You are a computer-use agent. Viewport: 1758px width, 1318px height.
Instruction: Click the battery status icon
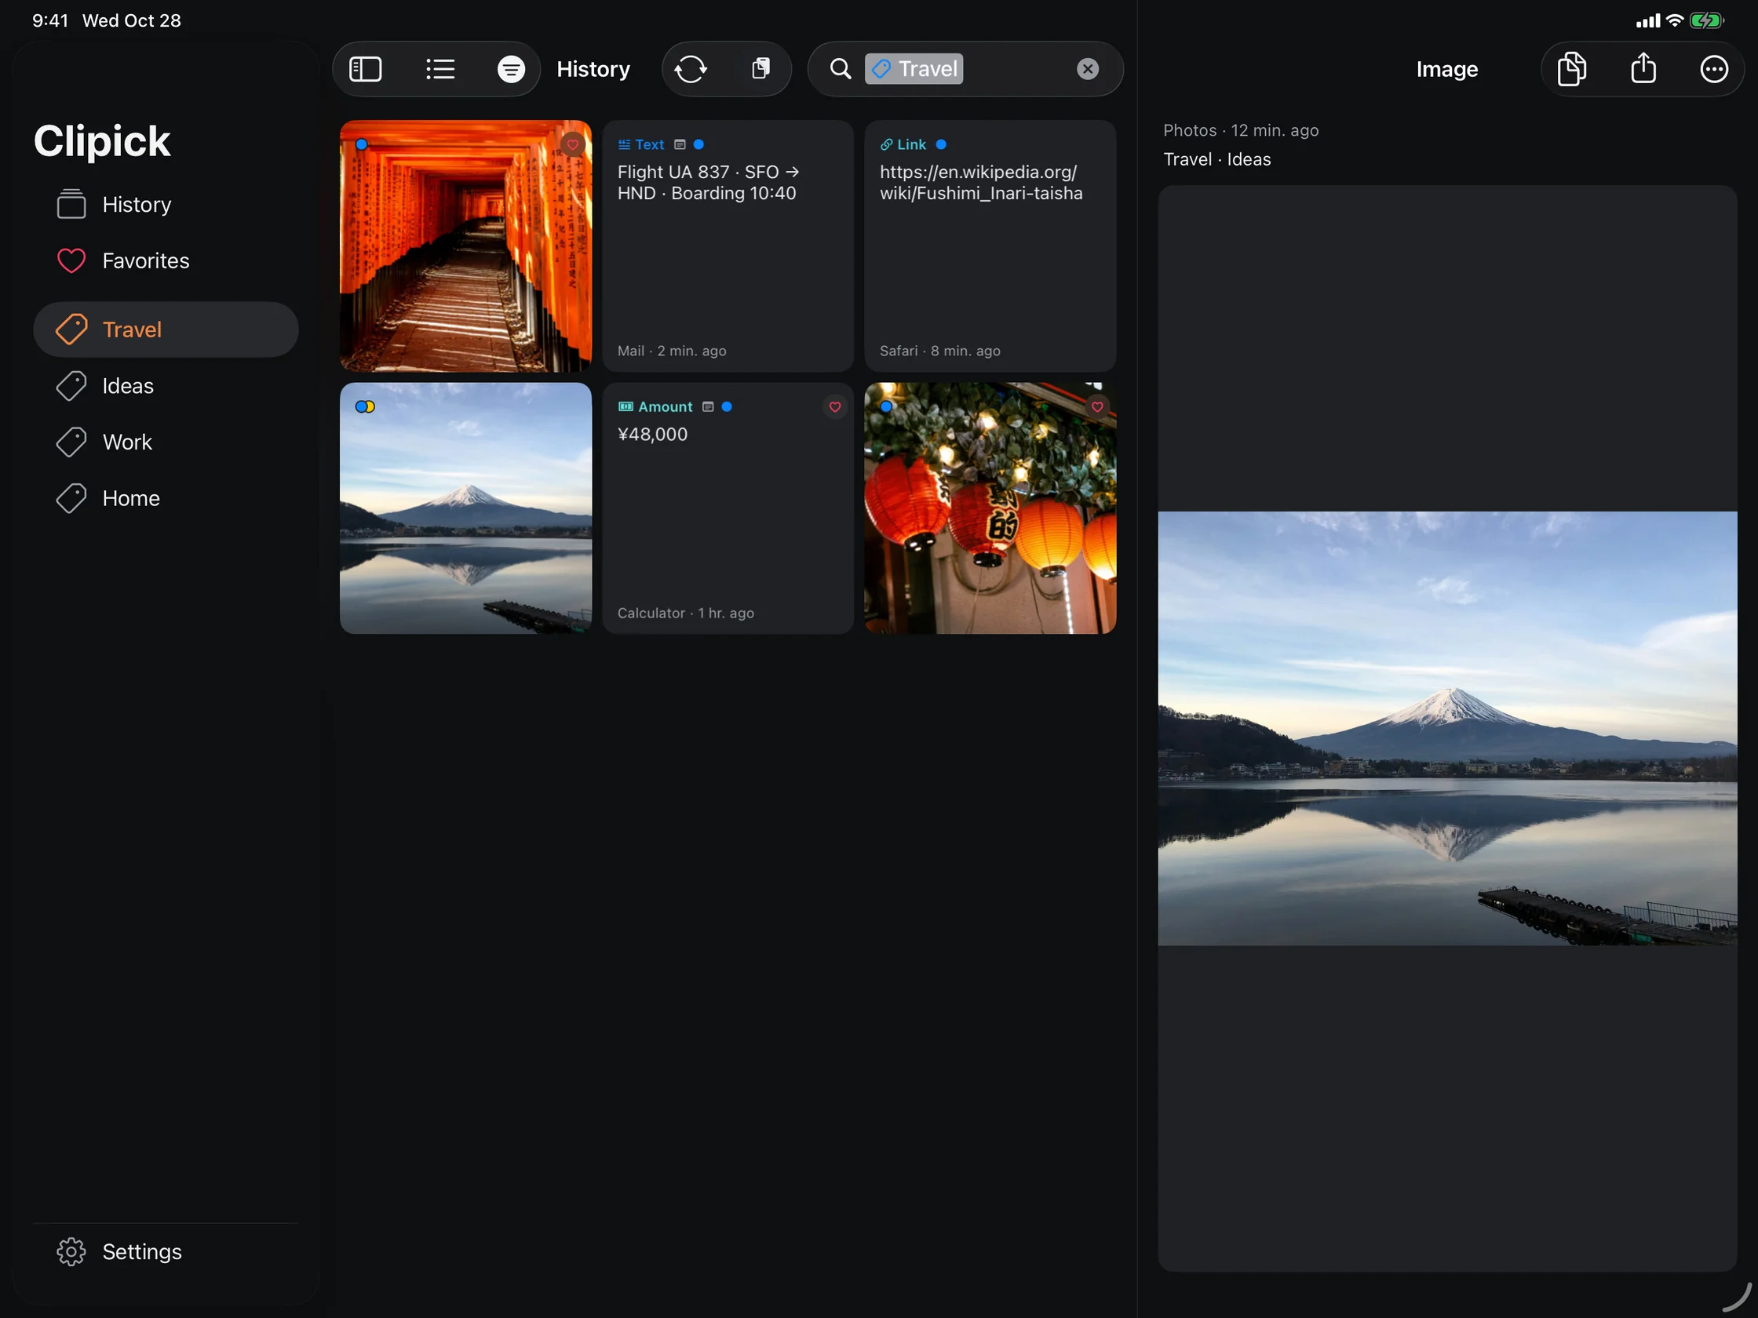[x=1705, y=20]
